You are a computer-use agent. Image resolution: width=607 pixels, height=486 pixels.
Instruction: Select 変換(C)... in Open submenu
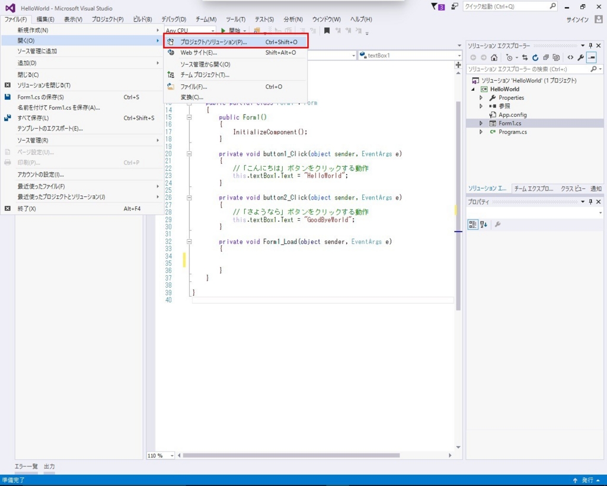(236, 97)
